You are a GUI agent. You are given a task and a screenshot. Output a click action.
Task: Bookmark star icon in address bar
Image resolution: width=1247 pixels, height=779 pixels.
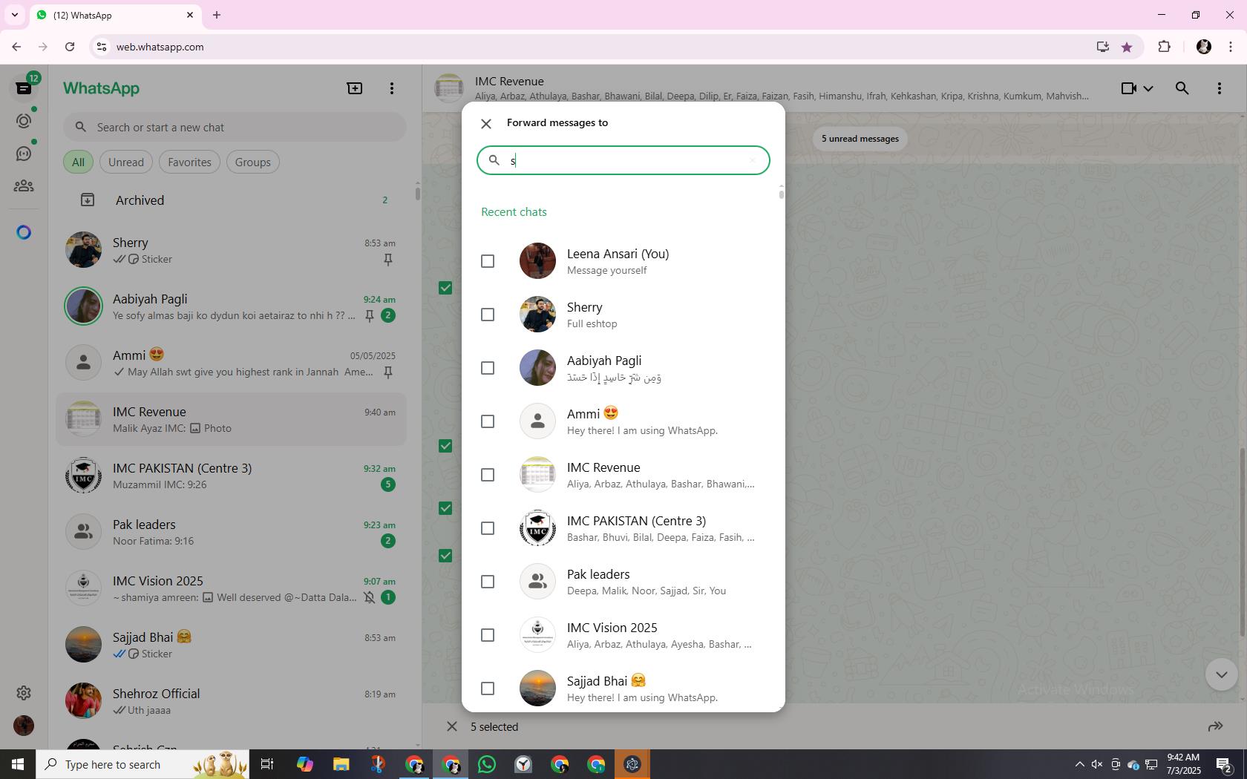pyautogui.click(x=1127, y=47)
